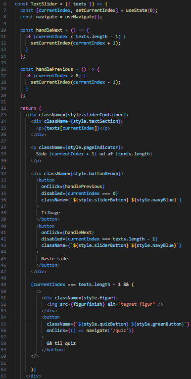Click onClick={handlePrevious} attribute
This screenshot has height=379, width=191.
click(x=73, y=187)
